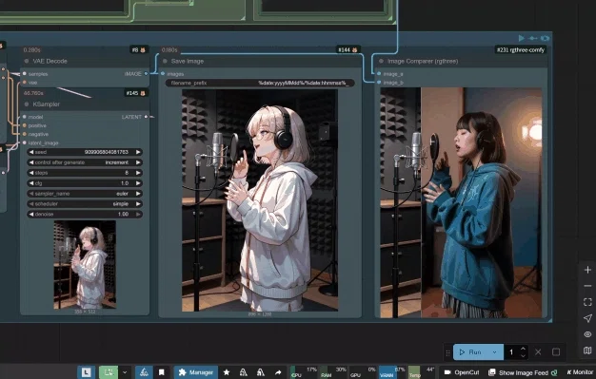The width and height of the screenshot is (596, 379).
Task: Click the group bypass icon next to the play icon
Action: click(533, 38)
